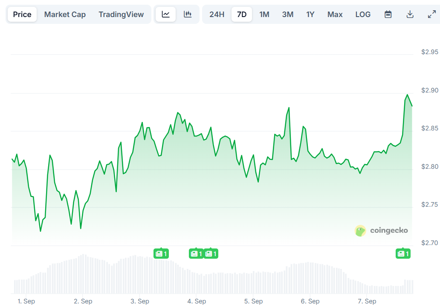Expand chart to fullscreen
The image size is (440, 306).
pos(431,14)
